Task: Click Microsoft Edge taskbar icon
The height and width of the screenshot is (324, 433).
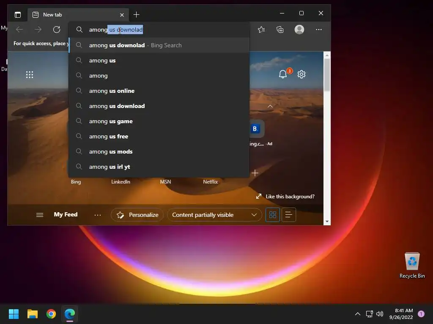Action: (x=70, y=314)
